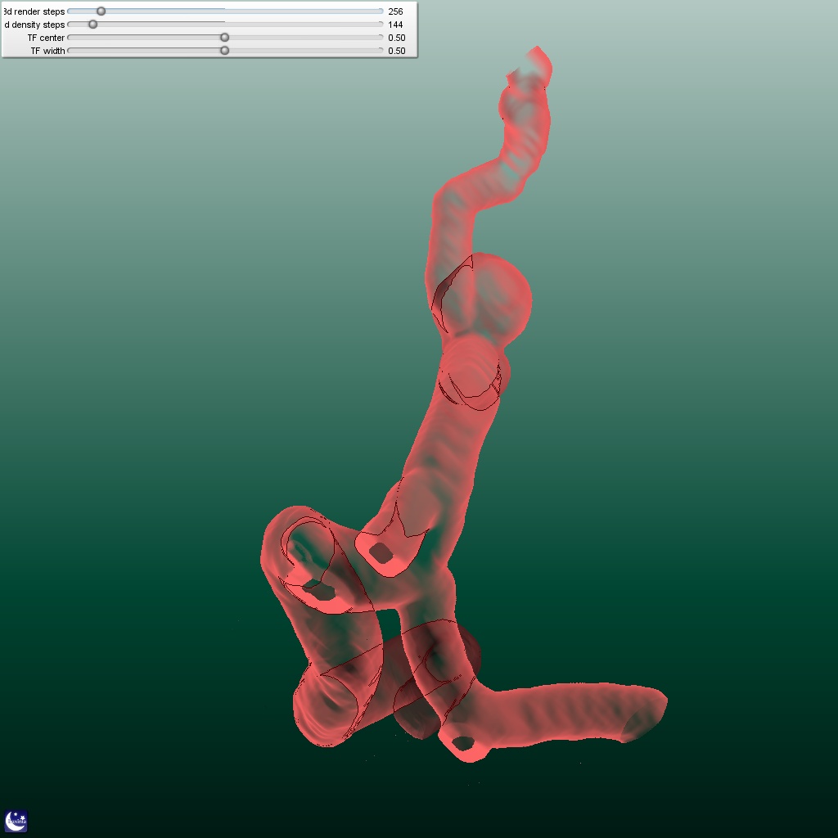Select the TF center value readout
838x838 pixels.
(396, 38)
